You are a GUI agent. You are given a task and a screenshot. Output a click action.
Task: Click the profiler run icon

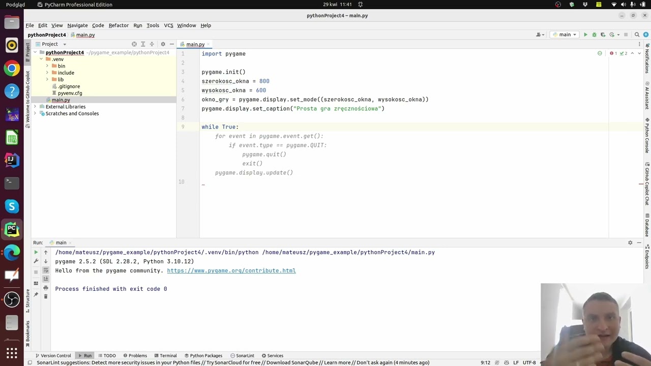[x=612, y=35]
